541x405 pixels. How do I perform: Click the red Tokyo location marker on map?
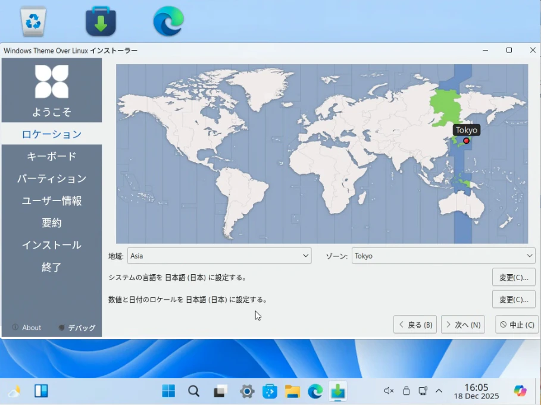[x=466, y=140]
